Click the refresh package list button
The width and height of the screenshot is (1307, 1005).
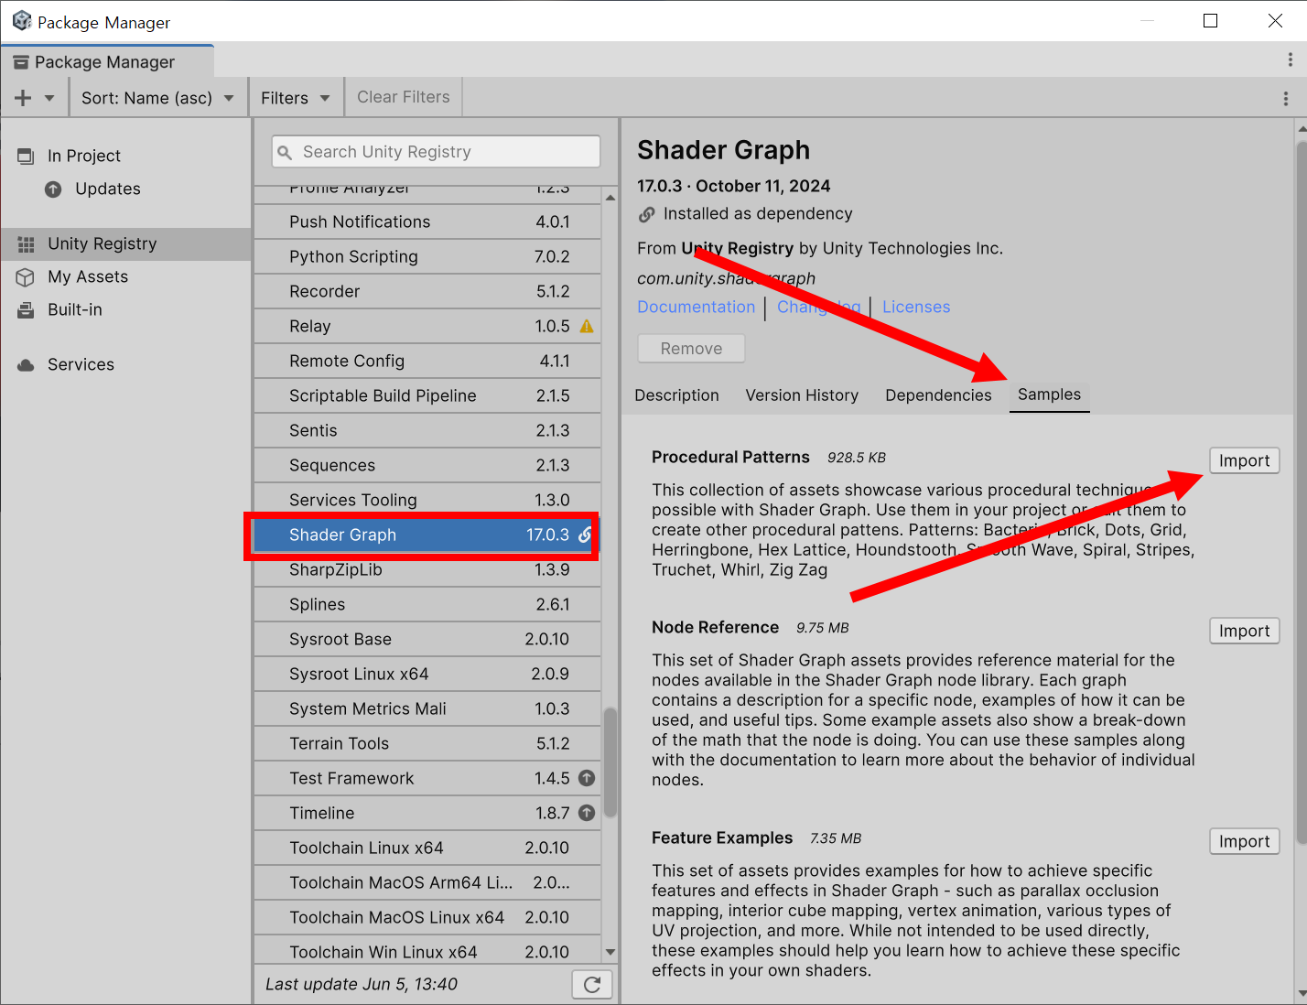(x=592, y=984)
